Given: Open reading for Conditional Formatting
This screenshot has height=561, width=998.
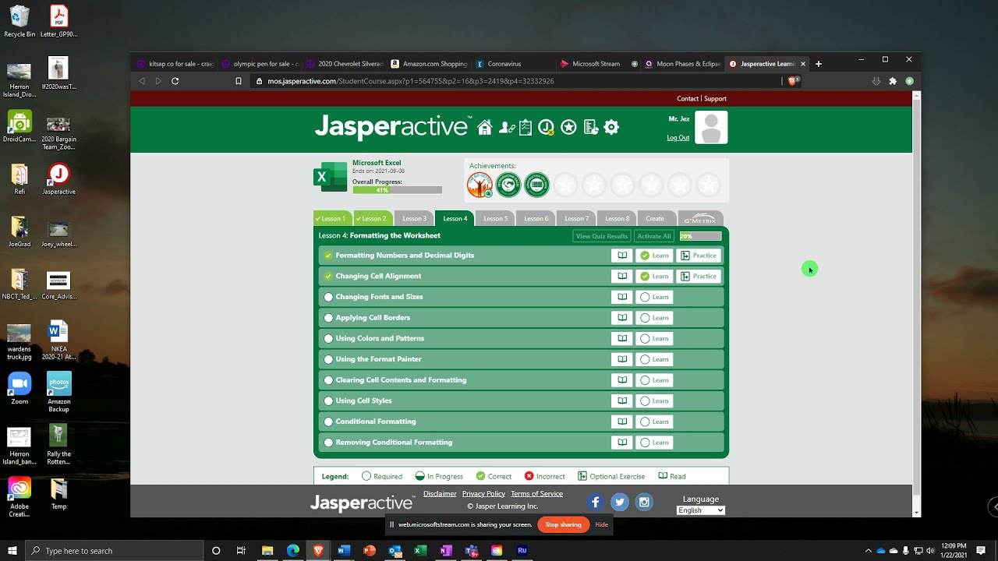Looking at the screenshot, I should click(622, 422).
